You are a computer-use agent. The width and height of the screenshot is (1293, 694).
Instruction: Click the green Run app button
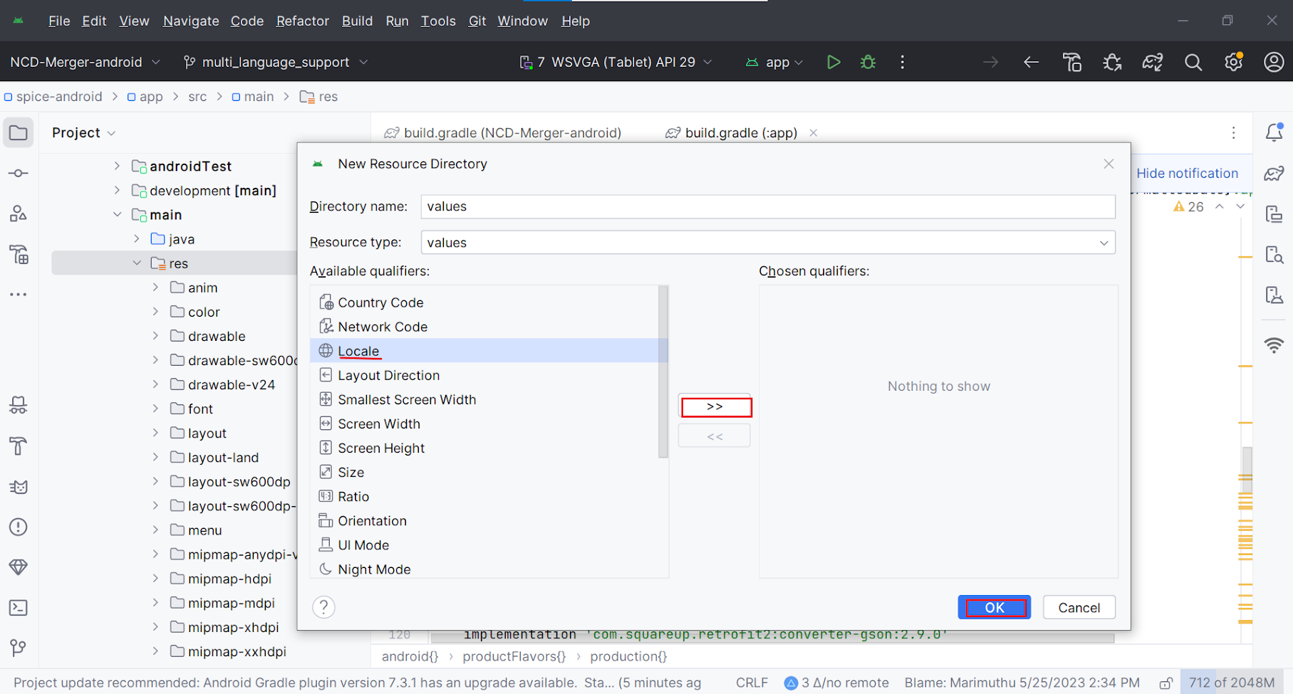click(x=833, y=62)
